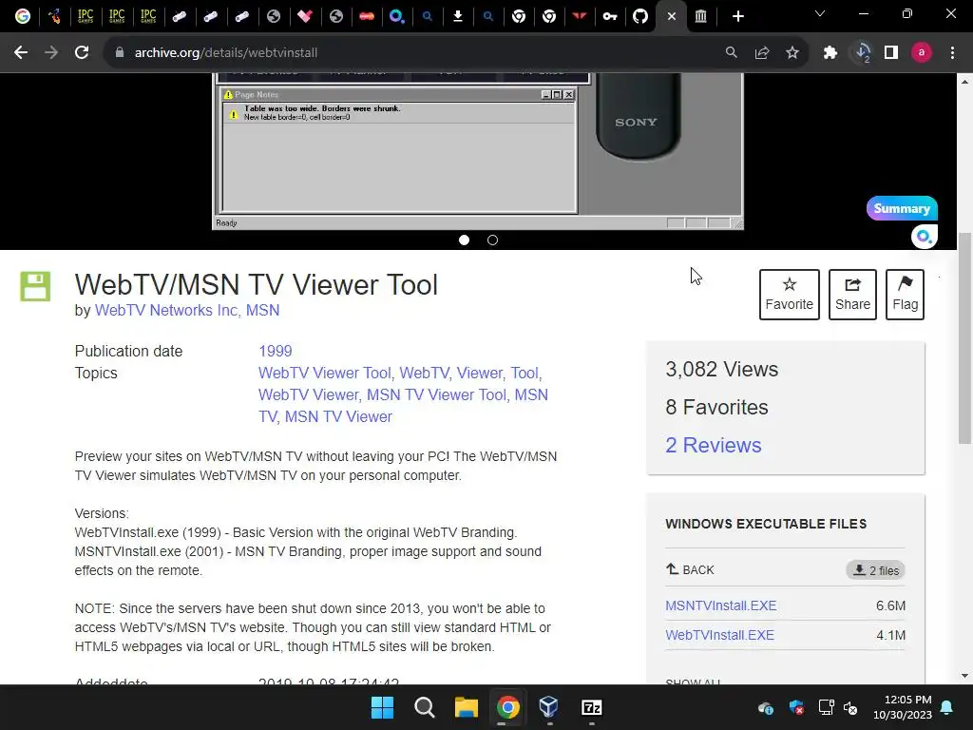Viewport: 973px width, 730px height.
Task: Open Windows taskbar search
Action: (425, 707)
